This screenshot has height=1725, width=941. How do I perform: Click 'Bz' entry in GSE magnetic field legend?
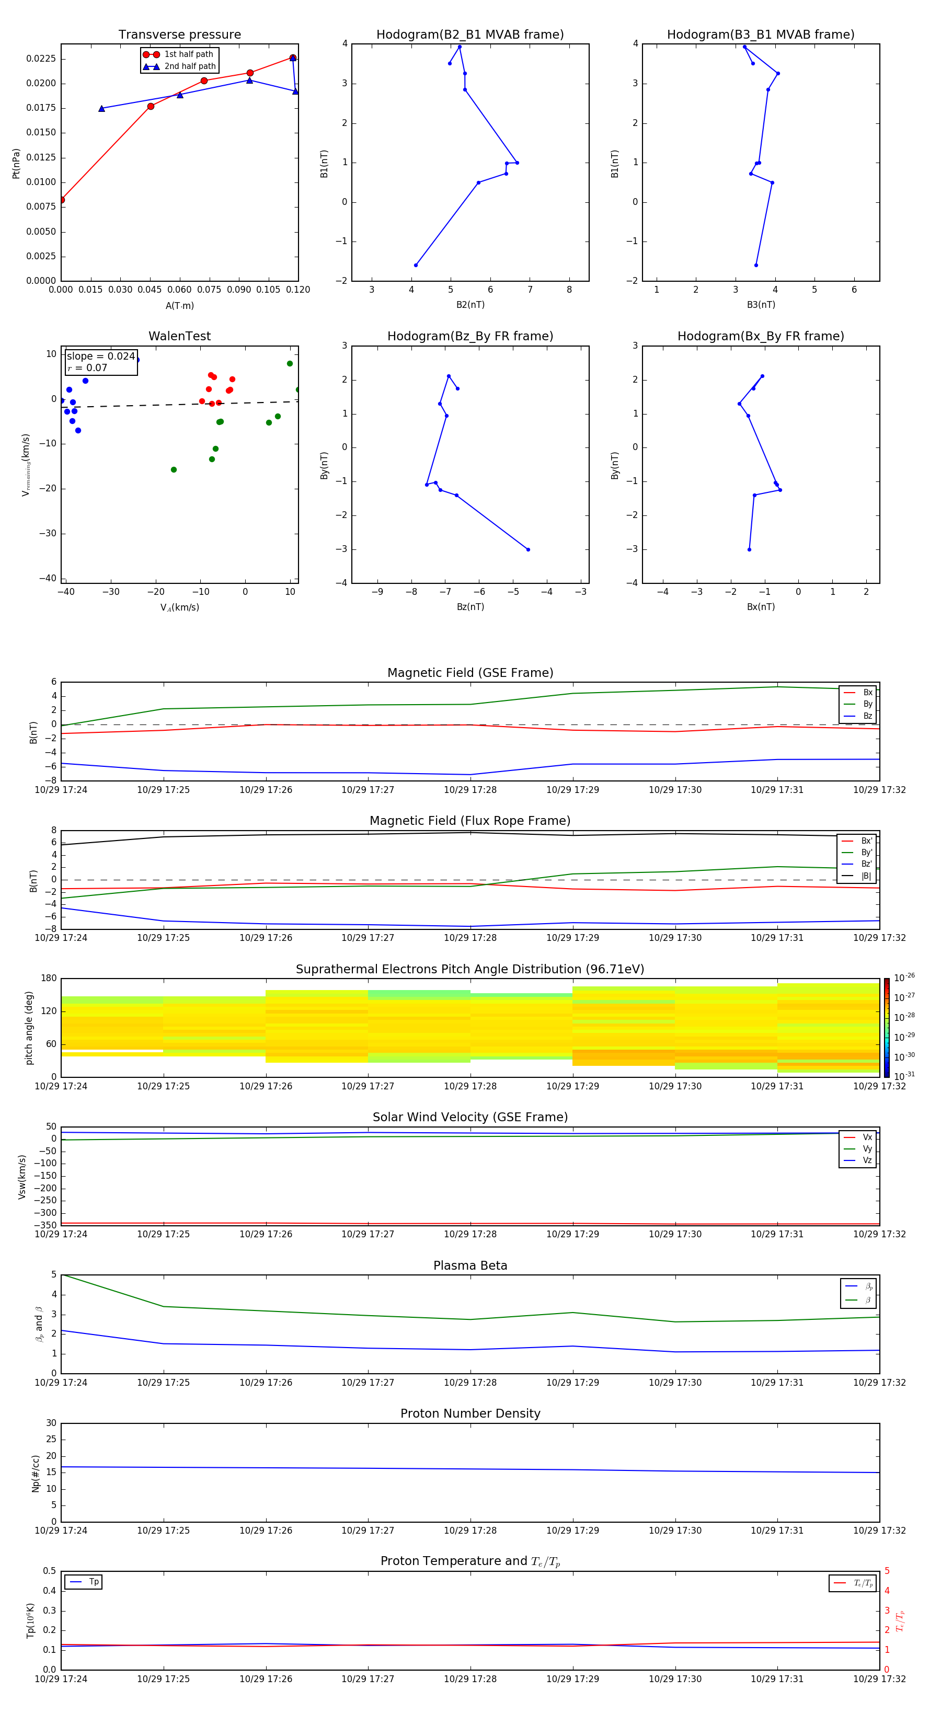click(x=858, y=716)
